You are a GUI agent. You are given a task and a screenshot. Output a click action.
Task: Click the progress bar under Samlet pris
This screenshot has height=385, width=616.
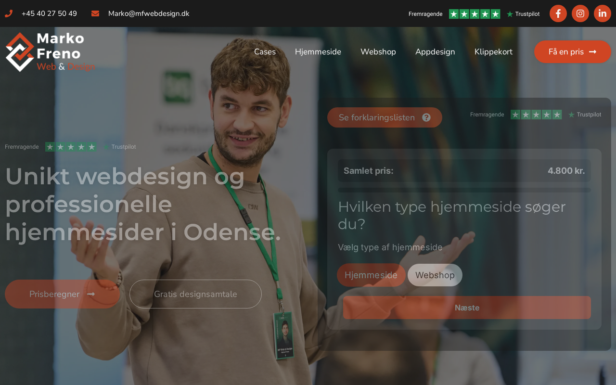pyautogui.click(x=464, y=190)
